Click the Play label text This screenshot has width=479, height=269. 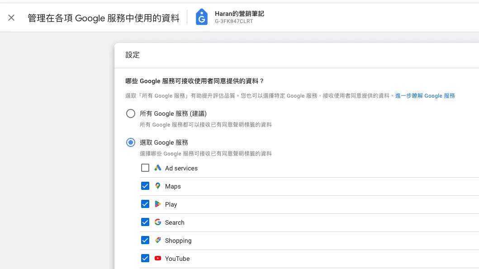point(171,204)
